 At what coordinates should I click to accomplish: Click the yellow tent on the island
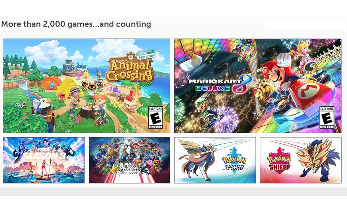click(x=68, y=88)
